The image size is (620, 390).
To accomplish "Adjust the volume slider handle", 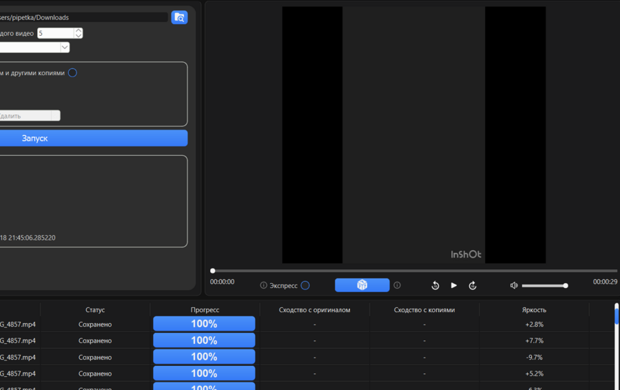I will click(x=566, y=285).
